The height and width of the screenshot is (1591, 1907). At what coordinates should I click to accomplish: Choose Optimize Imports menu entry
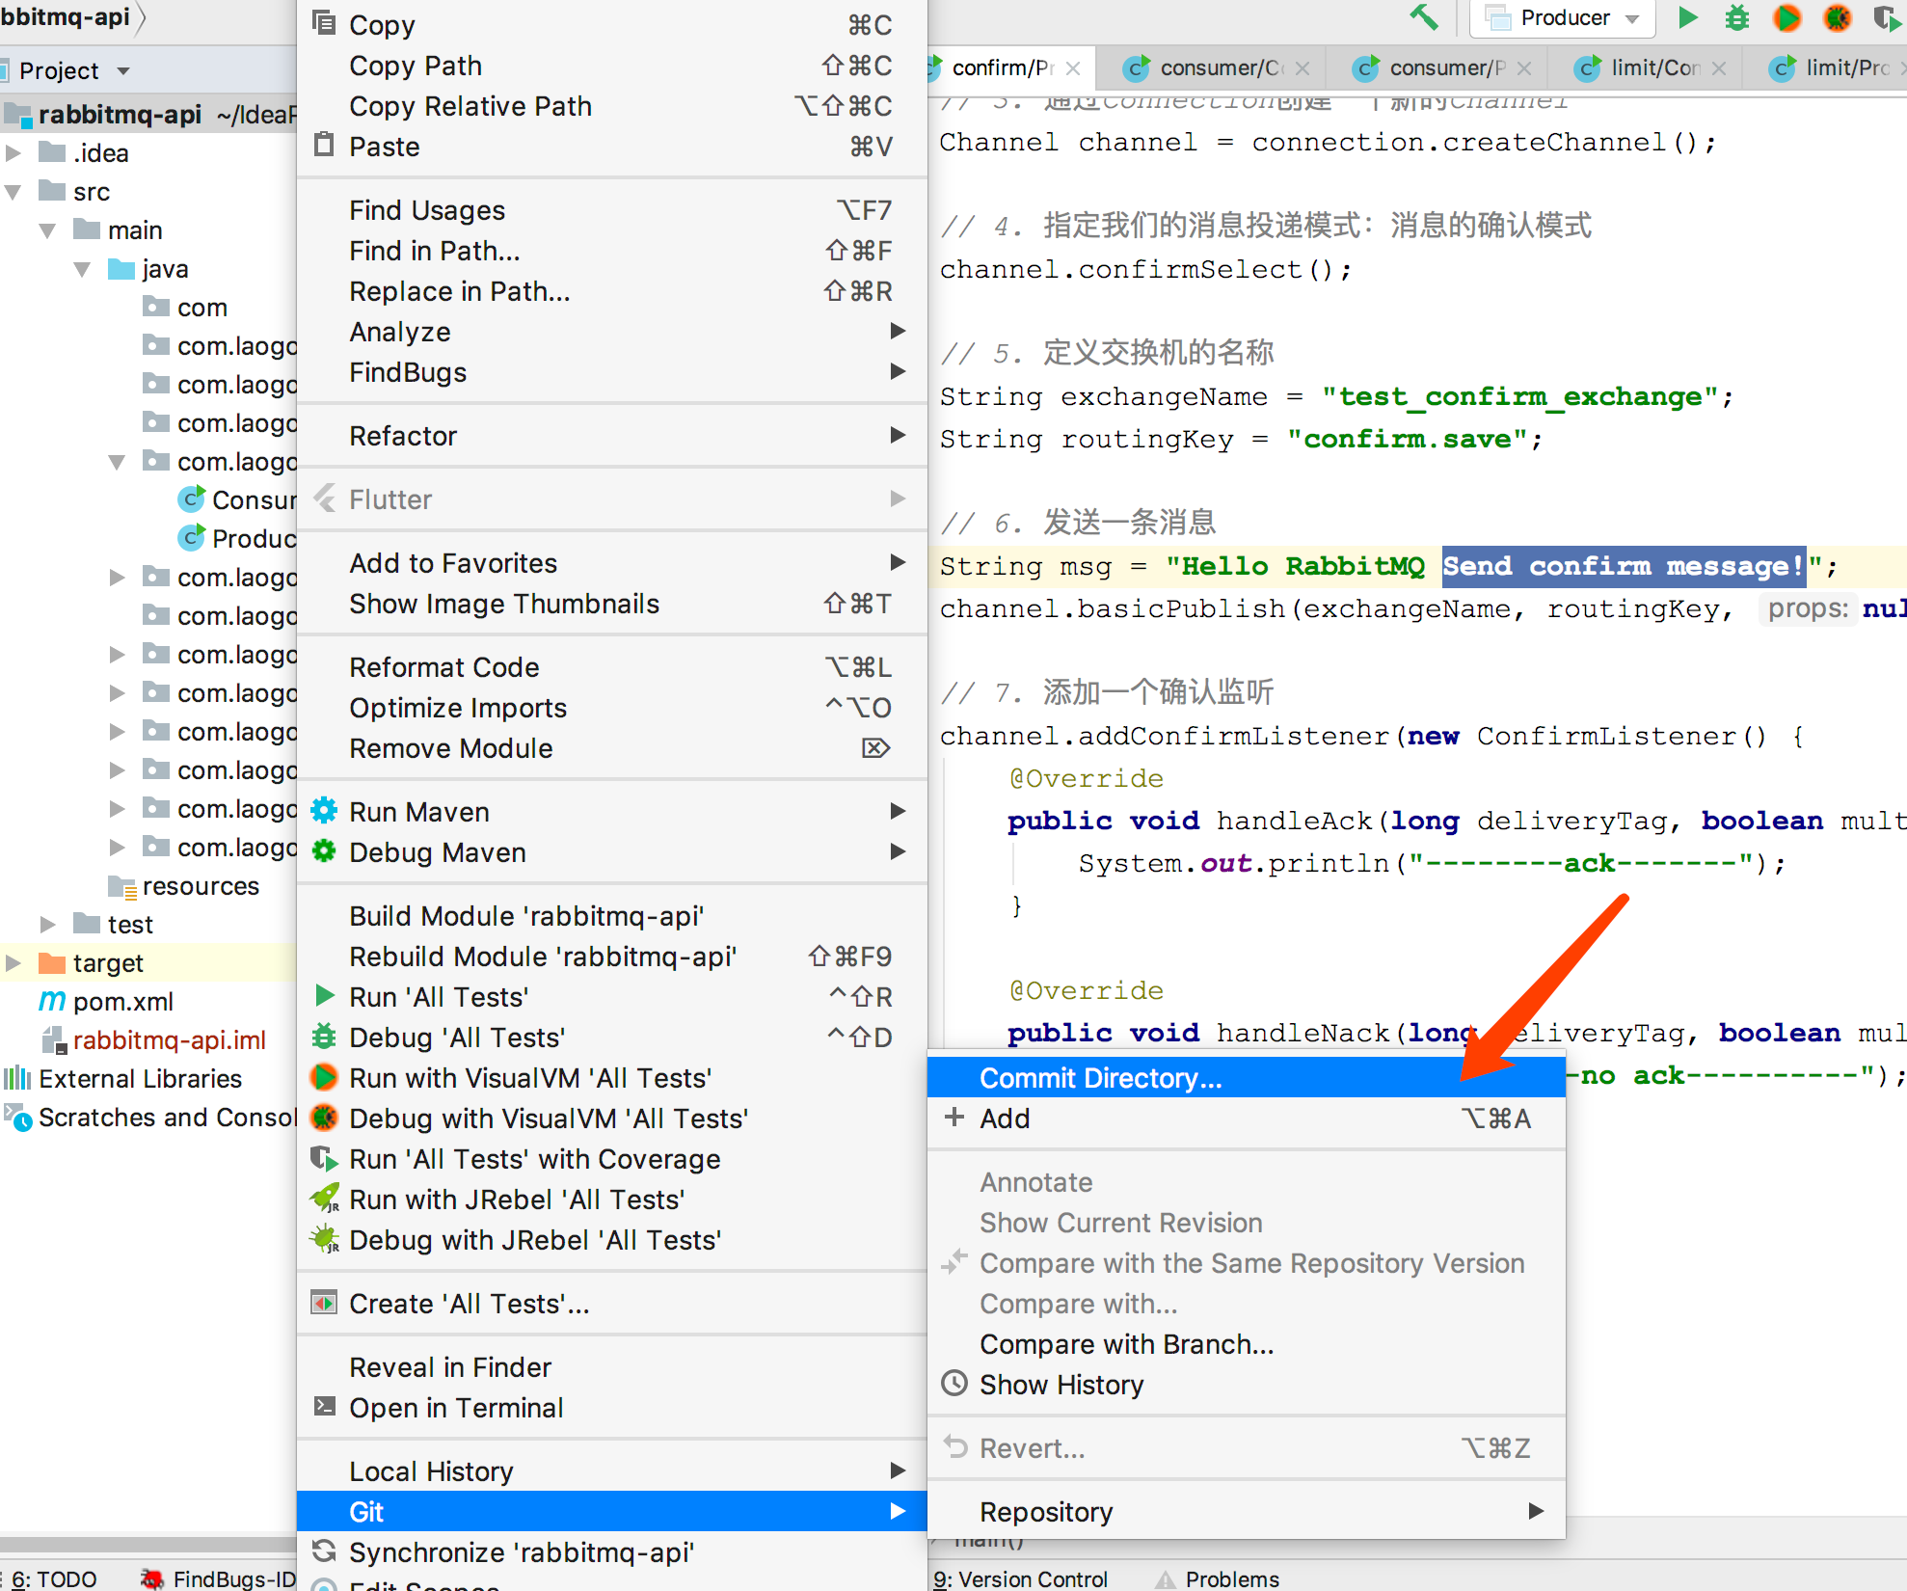(612, 708)
